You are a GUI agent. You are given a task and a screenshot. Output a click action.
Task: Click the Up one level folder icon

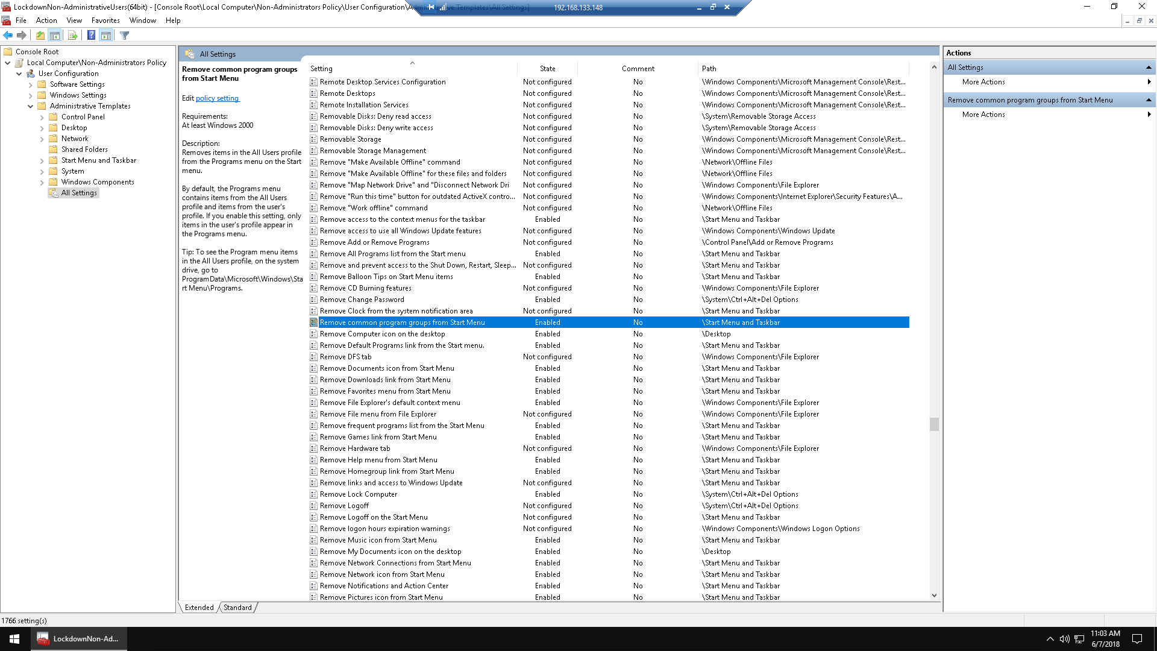(40, 36)
